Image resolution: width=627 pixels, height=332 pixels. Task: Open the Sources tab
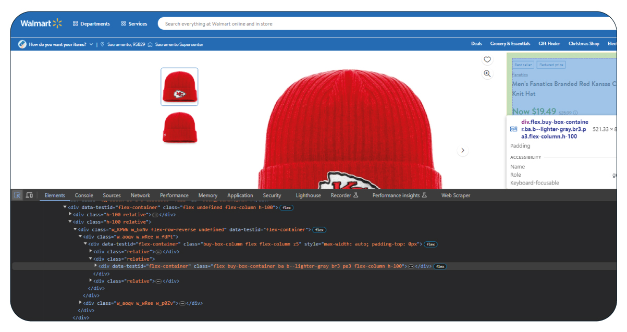[x=112, y=195]
